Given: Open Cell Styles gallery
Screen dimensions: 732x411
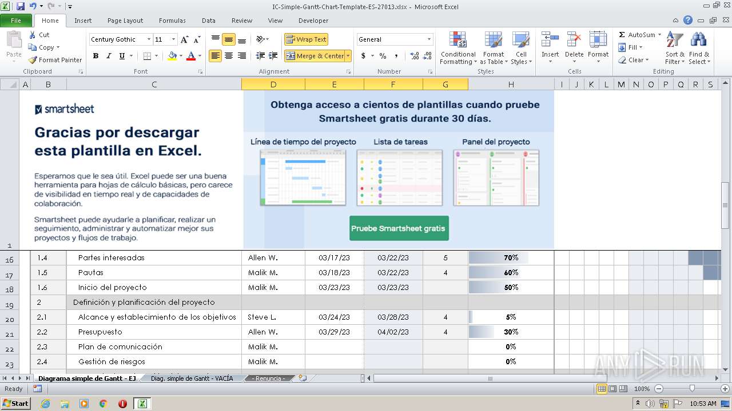Looking at the screenshot, I should point(521,48).
